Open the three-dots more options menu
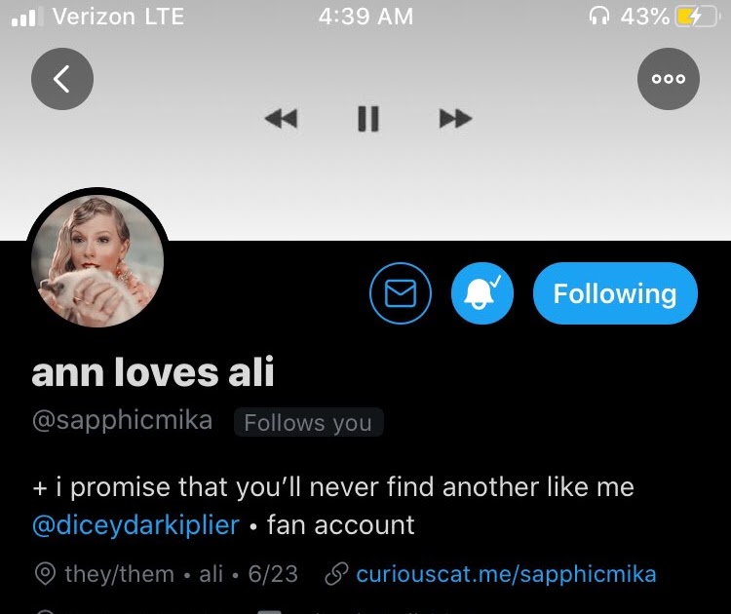 pyautogui.click(x=668, y=79)
